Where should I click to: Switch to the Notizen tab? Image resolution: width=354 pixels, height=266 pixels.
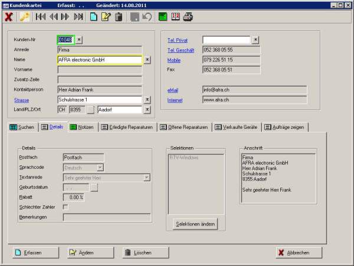point(81,127)
